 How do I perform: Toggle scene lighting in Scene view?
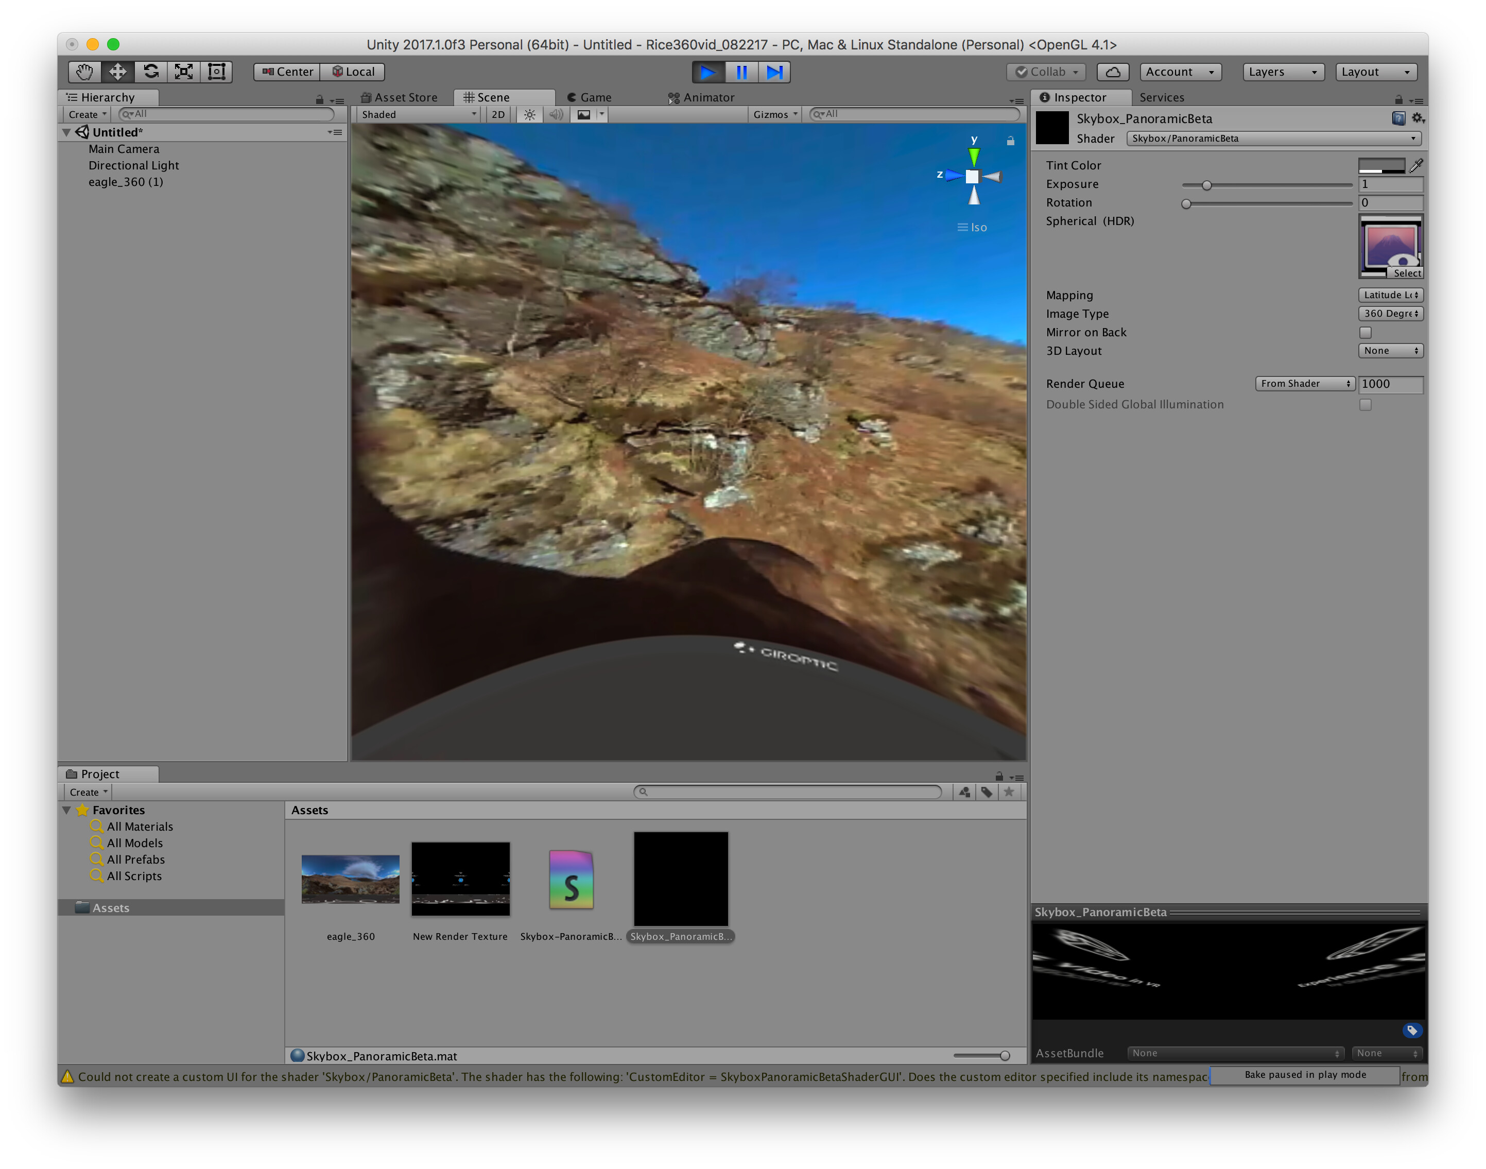pyautogui.click(x=529, y=114)
